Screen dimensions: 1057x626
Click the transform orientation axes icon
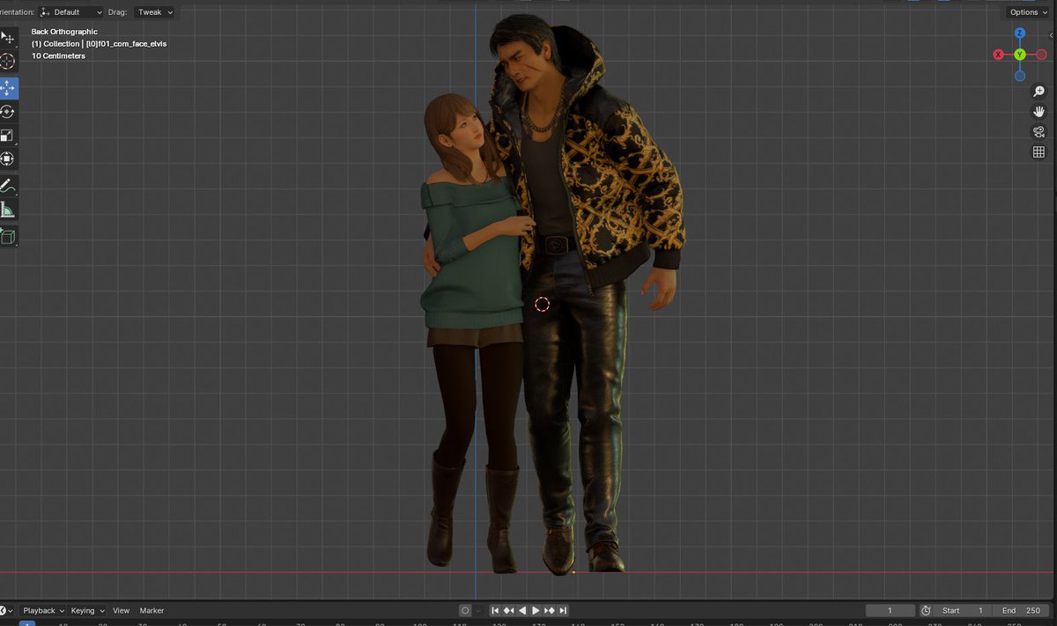pyautogui.click(x=44, y=12)
